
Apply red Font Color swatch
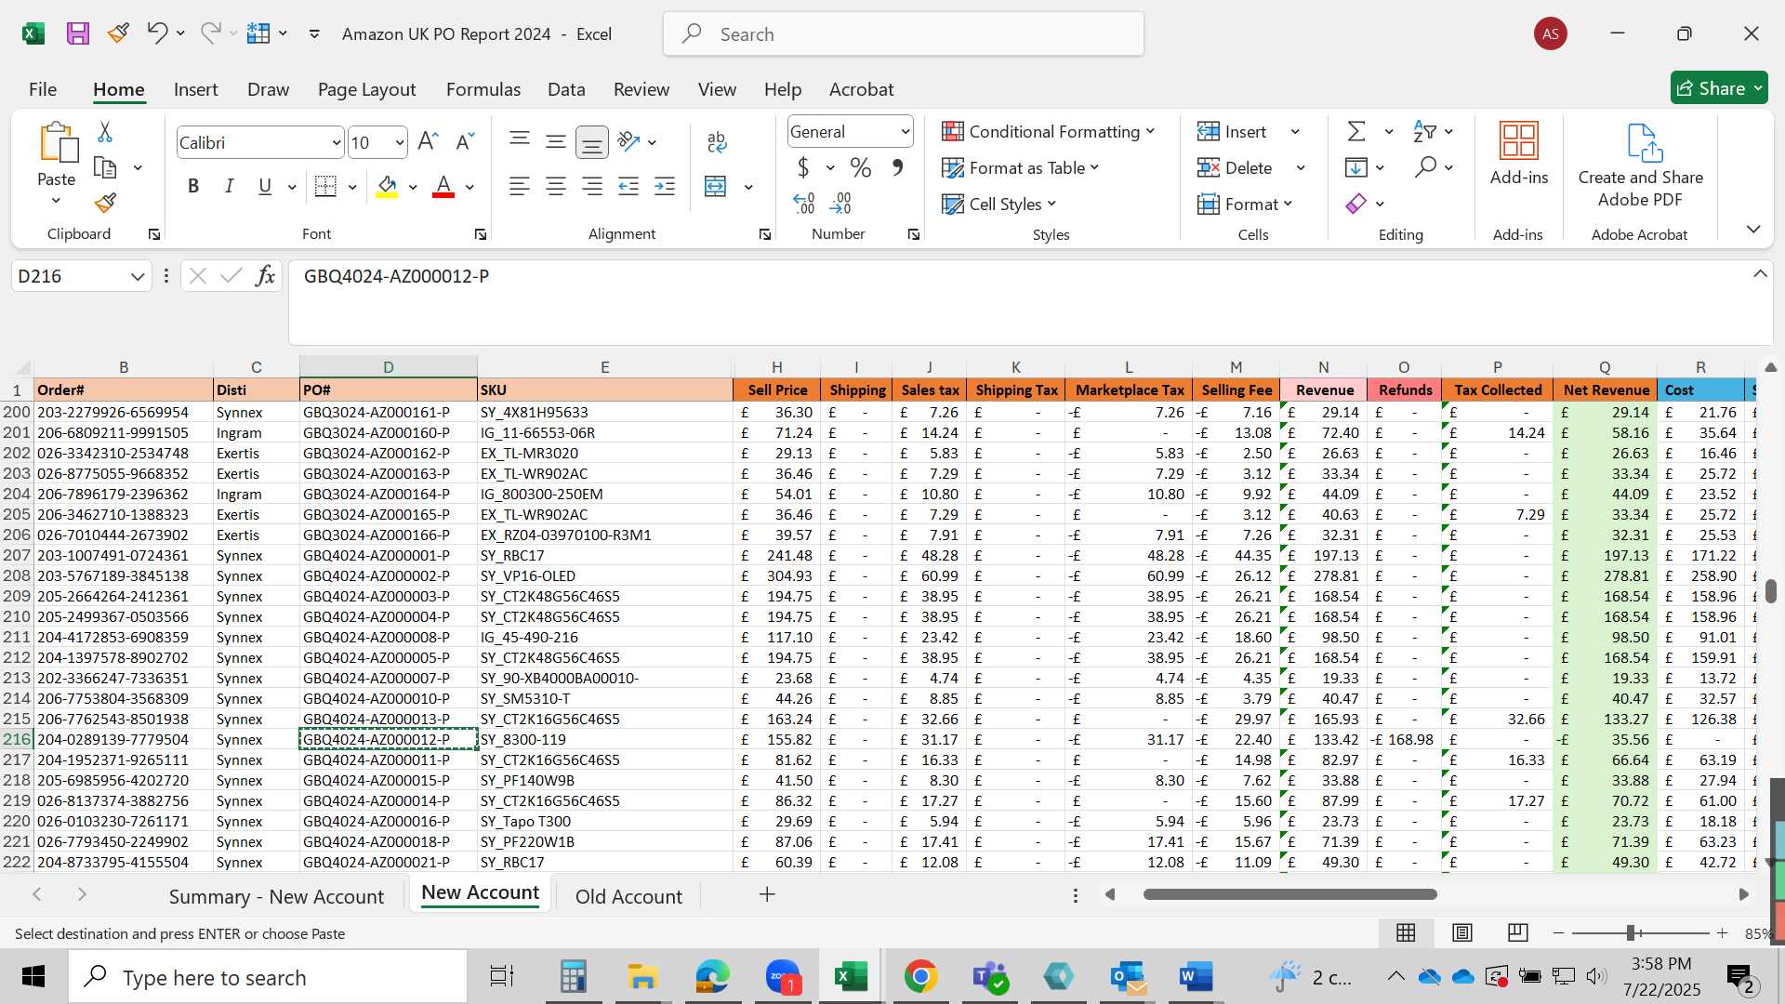point(443,186)
